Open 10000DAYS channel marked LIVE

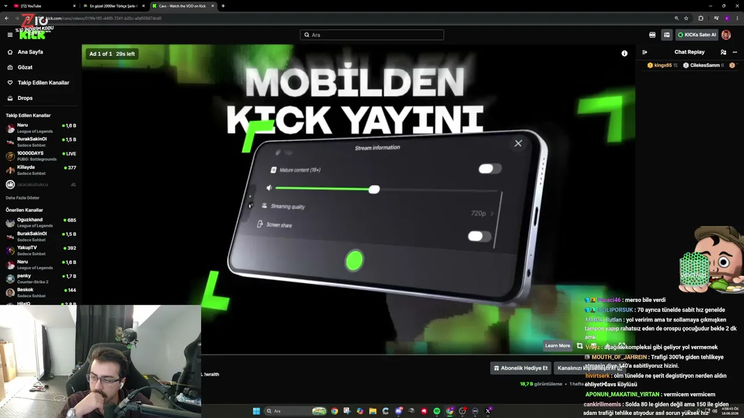41,156
